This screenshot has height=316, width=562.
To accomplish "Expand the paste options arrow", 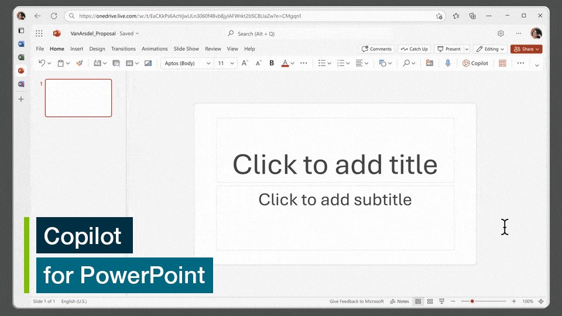I will click(x=68, y=63).
